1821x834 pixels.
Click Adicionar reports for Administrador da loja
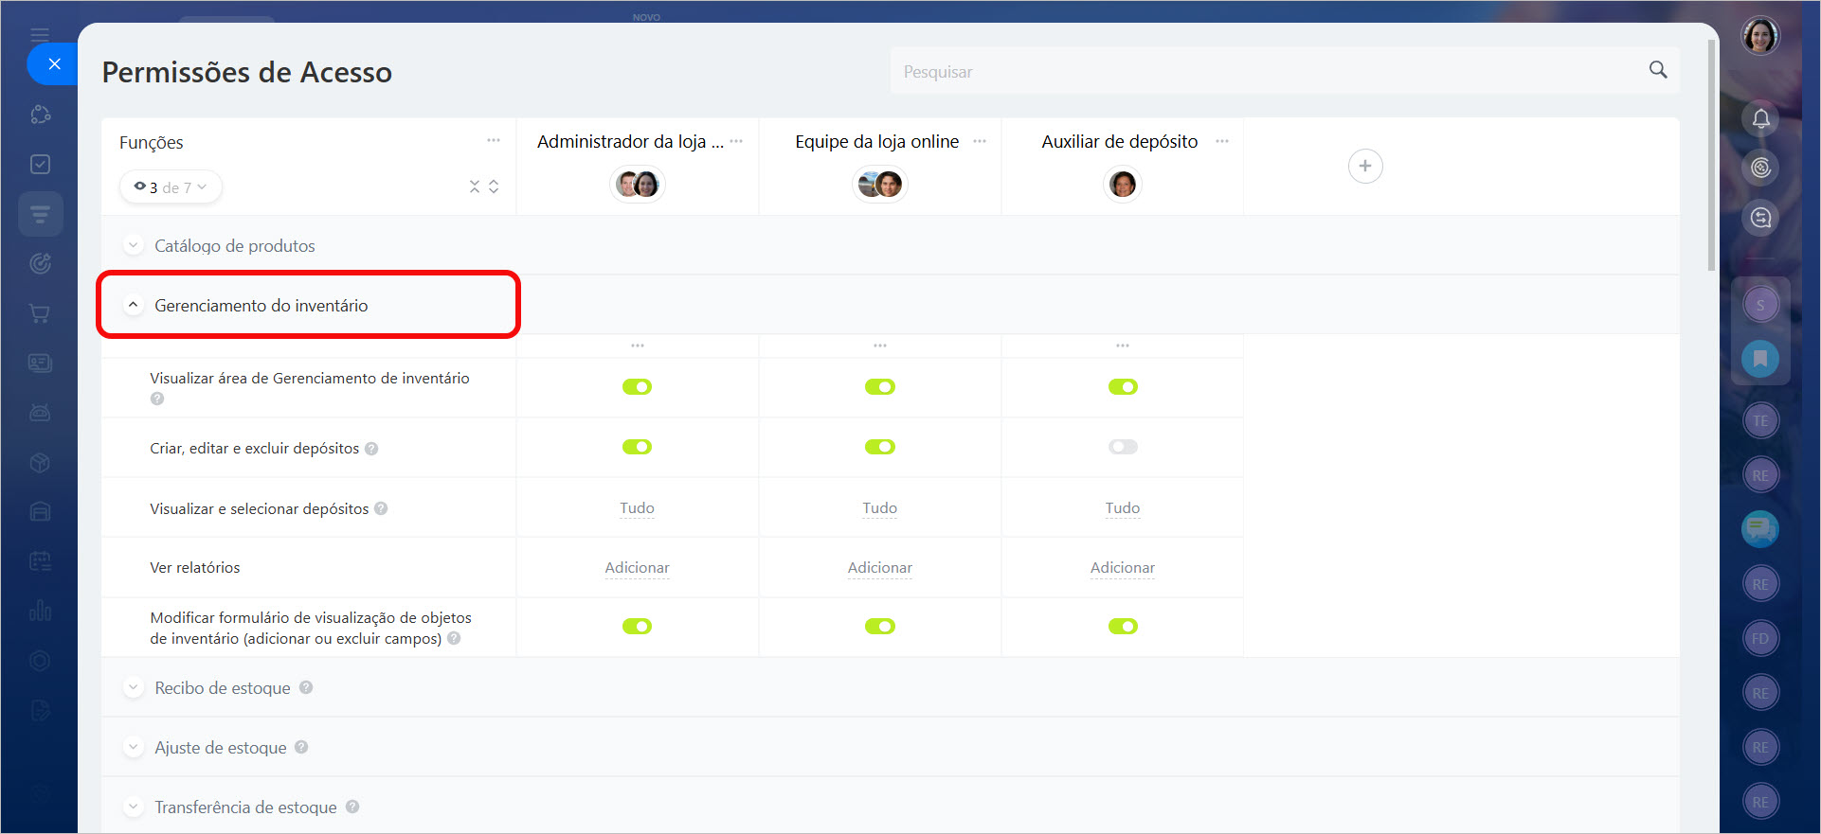click(637, 568)
